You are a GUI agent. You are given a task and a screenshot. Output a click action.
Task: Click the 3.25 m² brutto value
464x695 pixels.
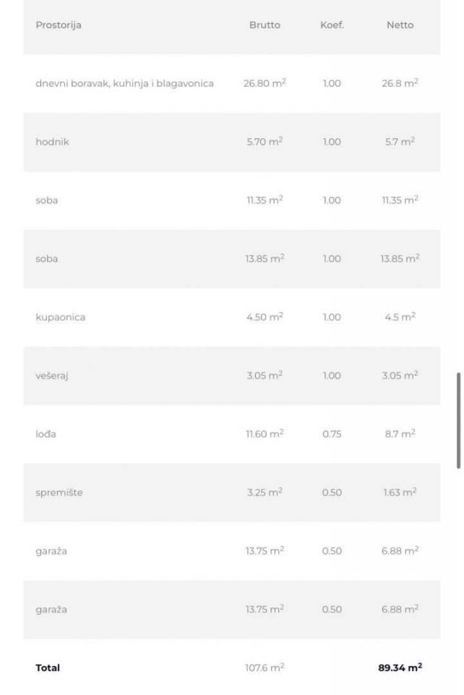(265, 492)
